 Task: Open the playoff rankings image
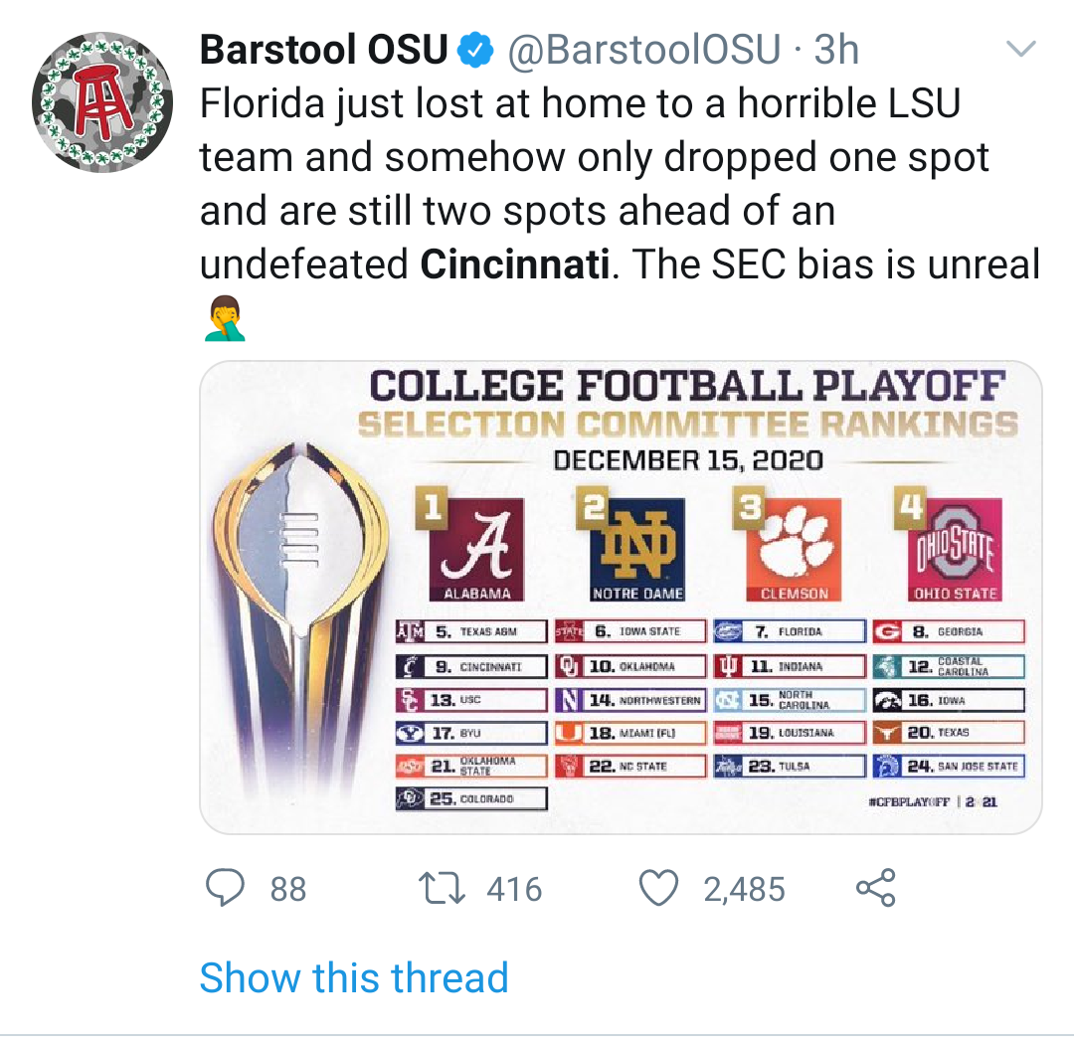pos(621,598)
